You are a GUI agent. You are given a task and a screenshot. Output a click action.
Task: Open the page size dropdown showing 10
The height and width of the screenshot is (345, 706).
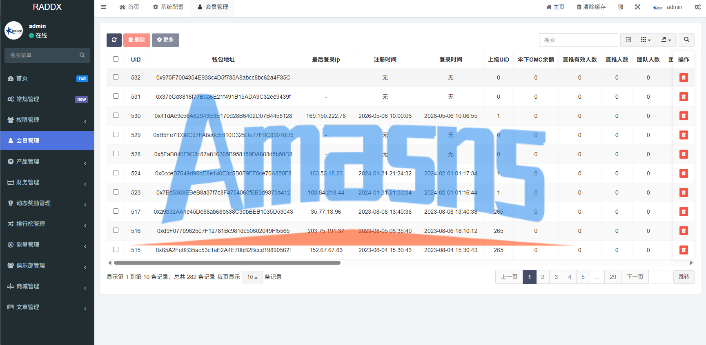[x=252, y=277]
